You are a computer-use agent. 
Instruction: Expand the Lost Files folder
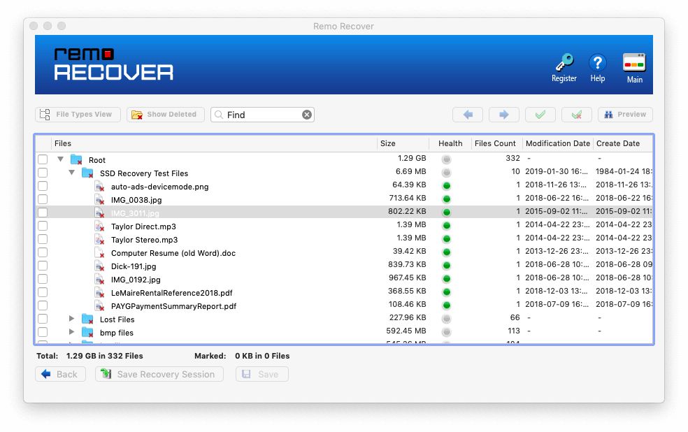(71, 319)
